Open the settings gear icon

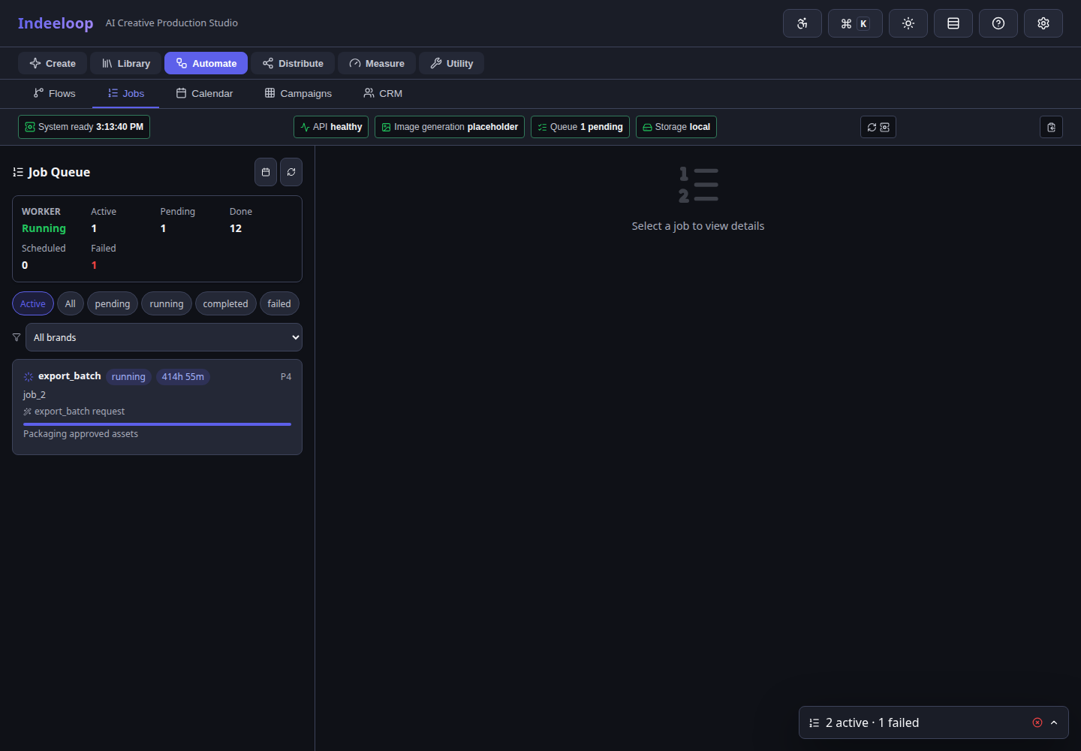pos(1043,23)
